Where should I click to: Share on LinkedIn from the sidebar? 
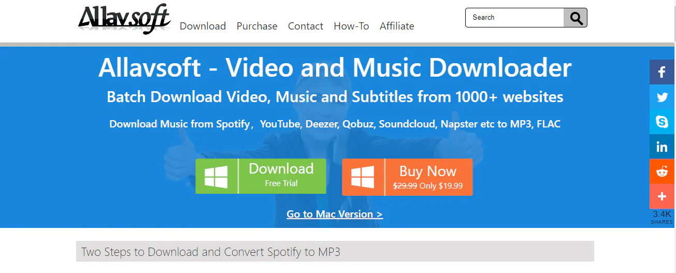[662, 147]
